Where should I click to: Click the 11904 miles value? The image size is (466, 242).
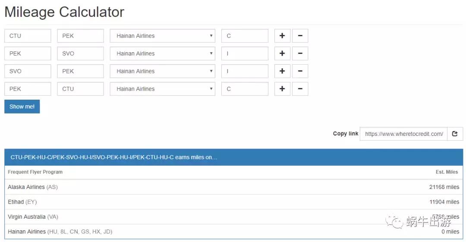tap(444, 202)
